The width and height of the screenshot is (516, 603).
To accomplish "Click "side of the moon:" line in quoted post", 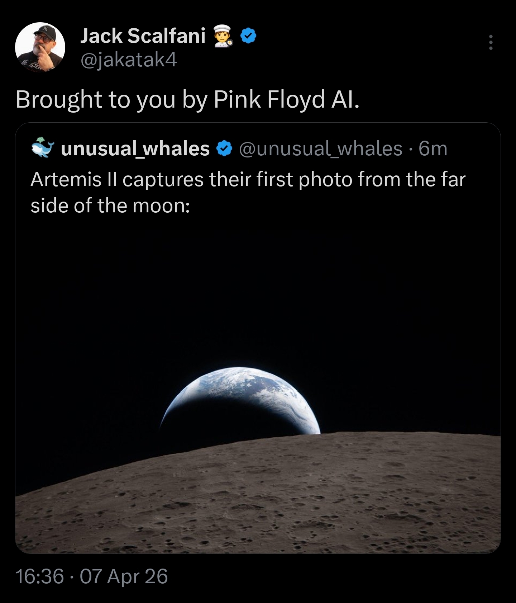I will [x=110, y=206].
